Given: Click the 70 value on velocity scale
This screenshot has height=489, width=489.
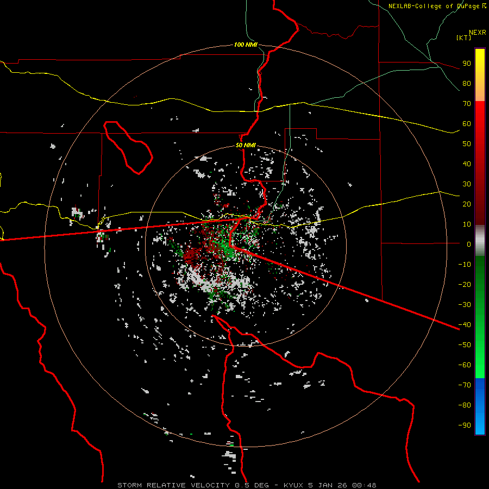Looking at the screenshot, I should [x=467, y=104].
